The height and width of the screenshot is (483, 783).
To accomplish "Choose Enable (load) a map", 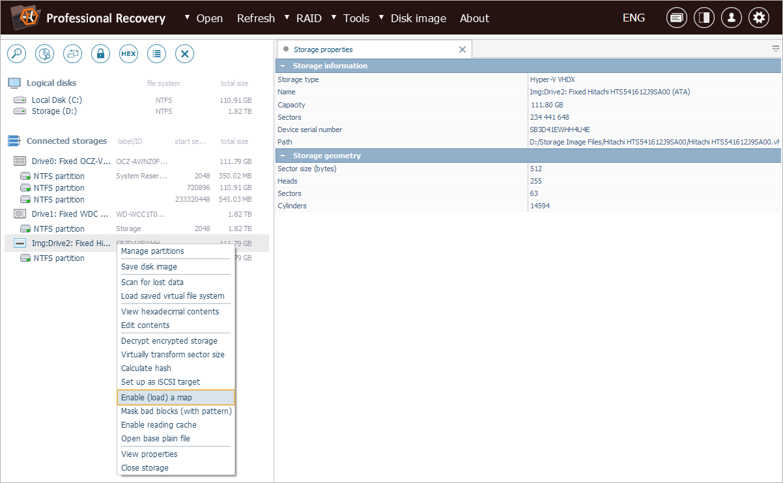I will 176,398.
